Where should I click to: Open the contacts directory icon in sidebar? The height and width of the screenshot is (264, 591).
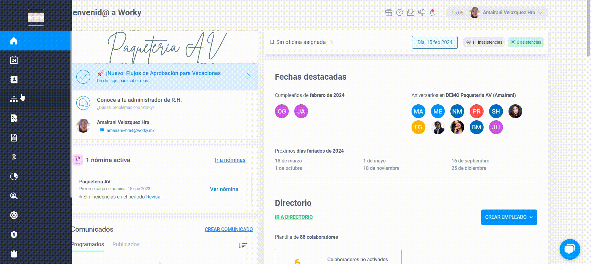coord(14,79)
